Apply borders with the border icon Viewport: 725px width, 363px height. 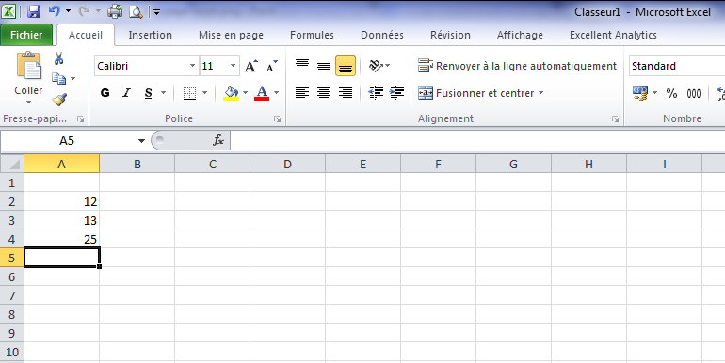tap(189, 93)
